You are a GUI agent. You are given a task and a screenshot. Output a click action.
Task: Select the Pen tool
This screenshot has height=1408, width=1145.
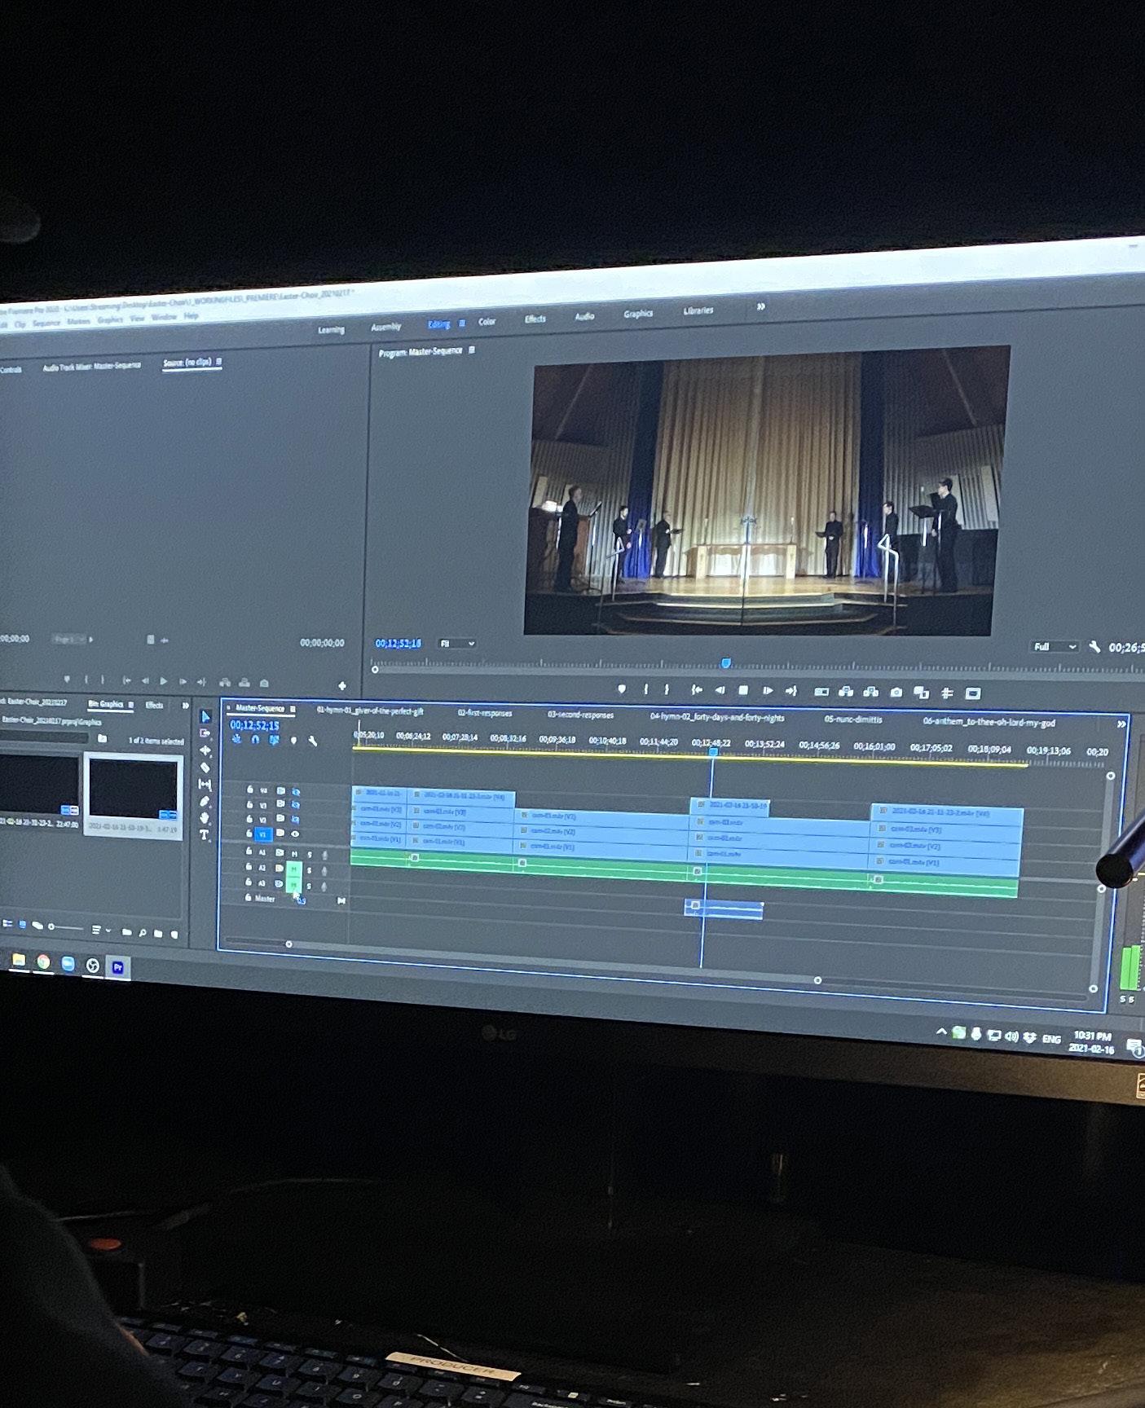pyautogui.click(x=205, y=802)
